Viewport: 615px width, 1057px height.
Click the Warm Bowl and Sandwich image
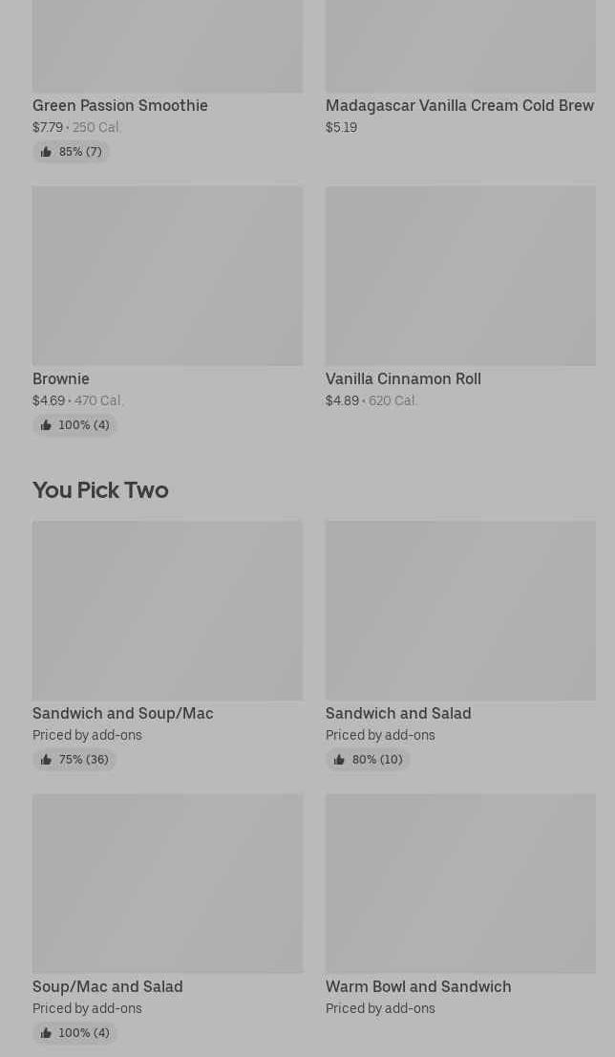[460, 883]
